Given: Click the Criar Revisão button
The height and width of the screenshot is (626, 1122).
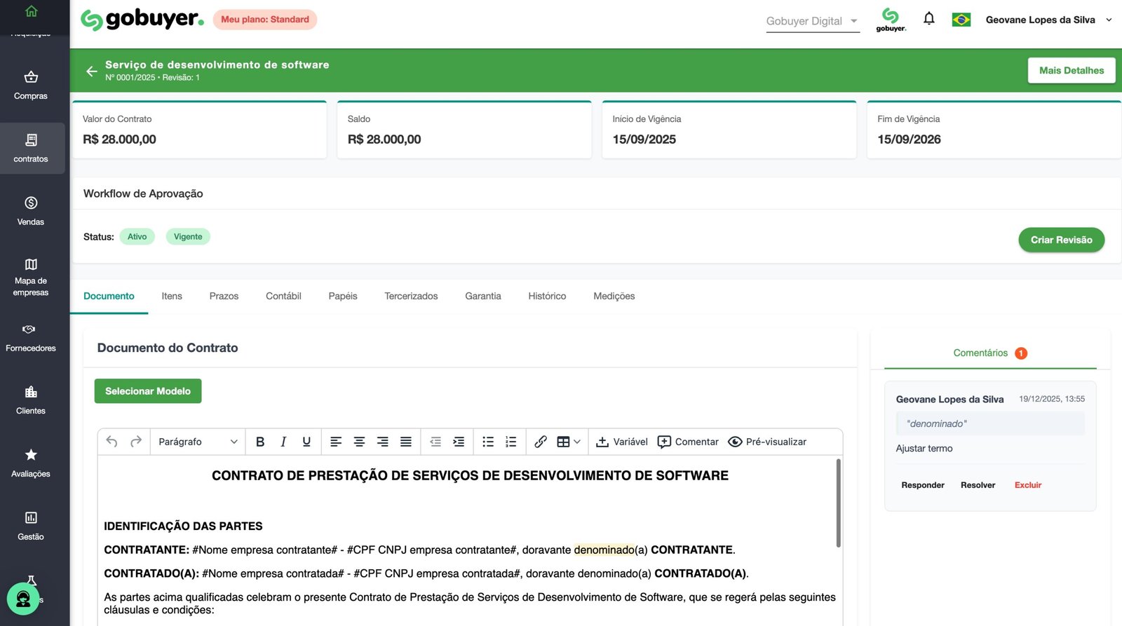Looking at the screenshot, I should (1061, 240).
